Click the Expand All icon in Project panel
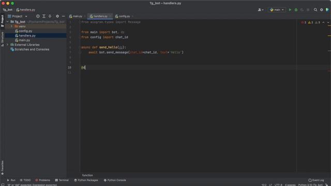Image resolution: width=331 pixels, height=186 pixels. tap(44, 16)
